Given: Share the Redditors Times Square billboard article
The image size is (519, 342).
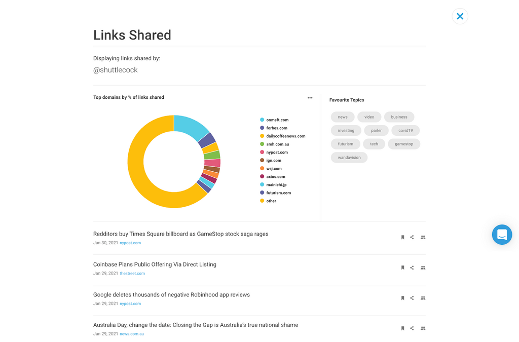Looking at the screenshot, I should tap(412, 237).
